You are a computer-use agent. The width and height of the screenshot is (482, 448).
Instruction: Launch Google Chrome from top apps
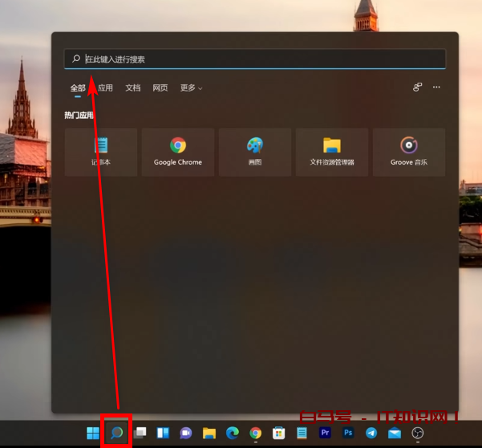click(x=178, y=152)
